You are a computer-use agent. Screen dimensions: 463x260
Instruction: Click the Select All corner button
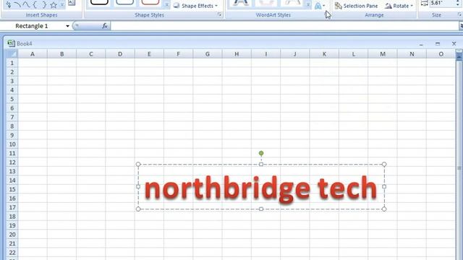(x=12, y=54)
